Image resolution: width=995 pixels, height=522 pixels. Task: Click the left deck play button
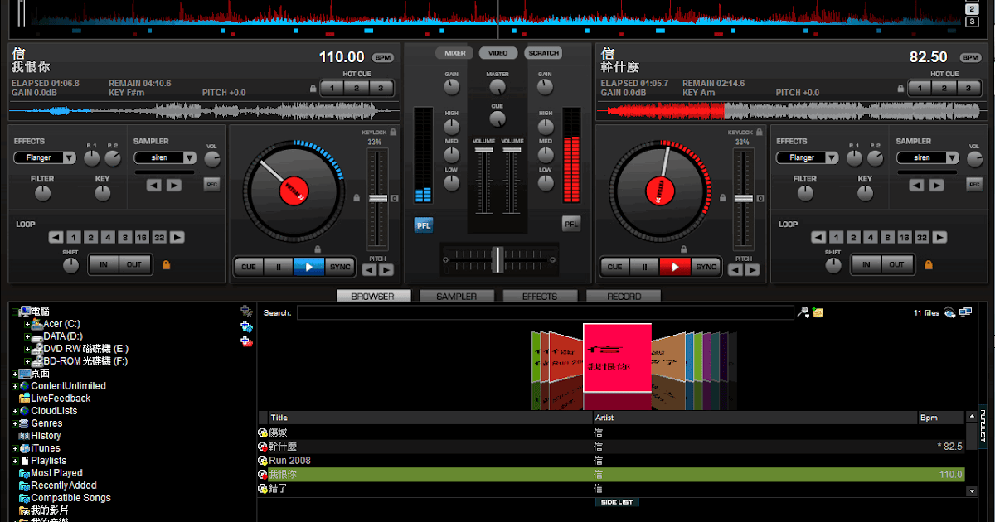(x=309, y=267)
